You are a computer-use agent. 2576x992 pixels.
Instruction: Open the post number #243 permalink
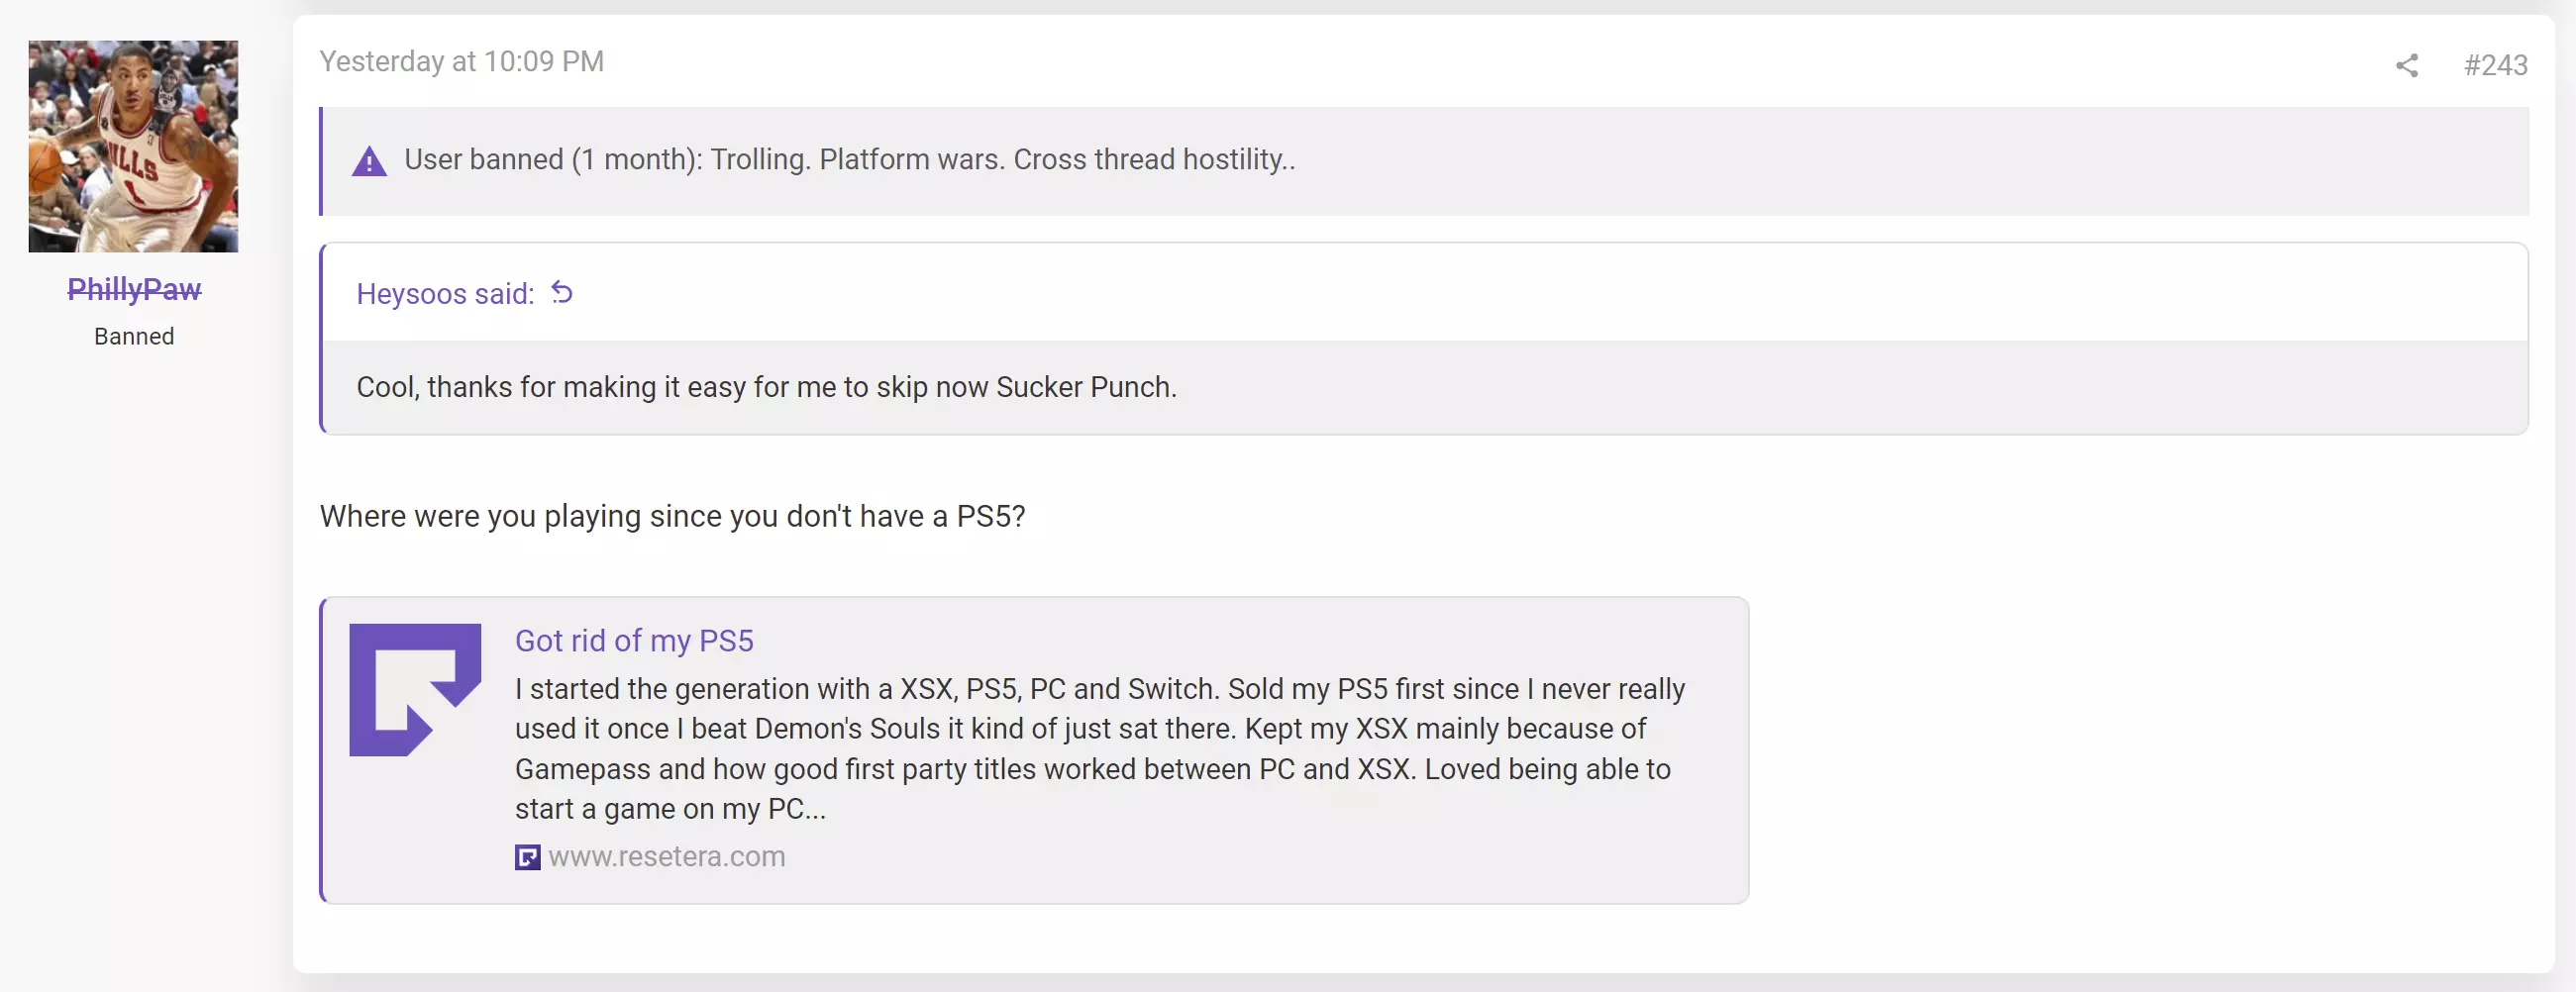pyautogui.click(x=2495, y=66)
